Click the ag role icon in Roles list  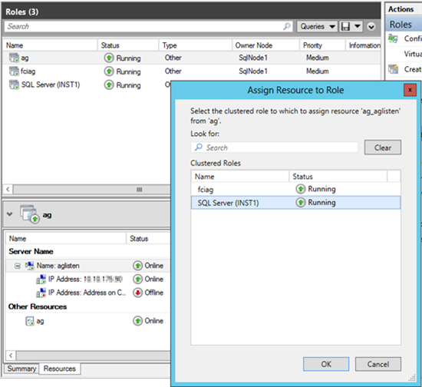pyautogui.click(x=14, y=58)
